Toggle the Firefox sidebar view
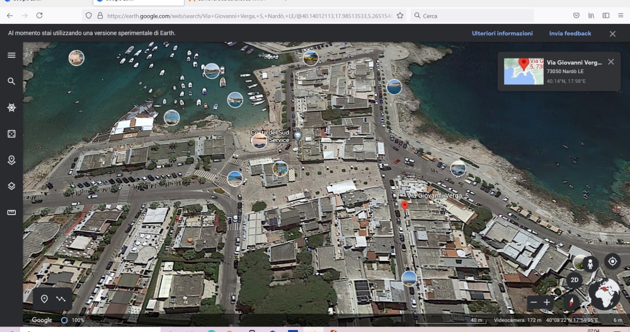The image size is (630, 332). pyautogui.click(x=606, y=16)
